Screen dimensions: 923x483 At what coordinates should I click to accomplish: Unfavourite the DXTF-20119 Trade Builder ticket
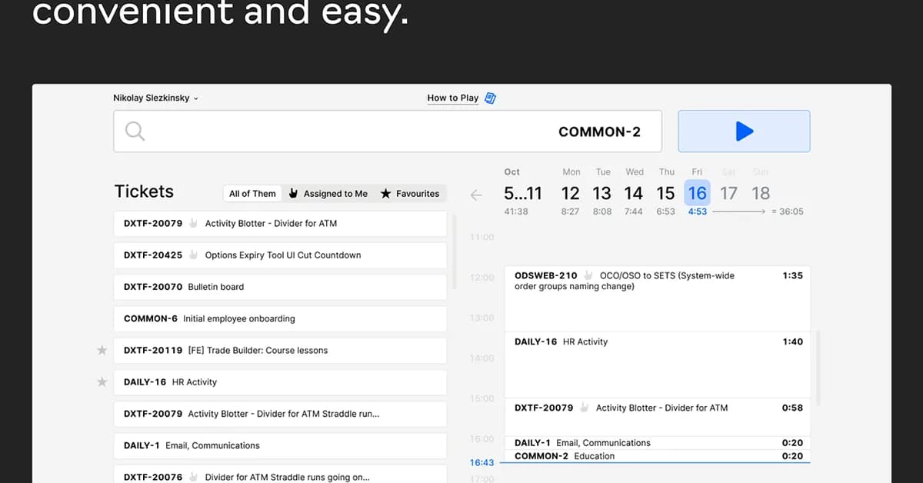point(102,350)
